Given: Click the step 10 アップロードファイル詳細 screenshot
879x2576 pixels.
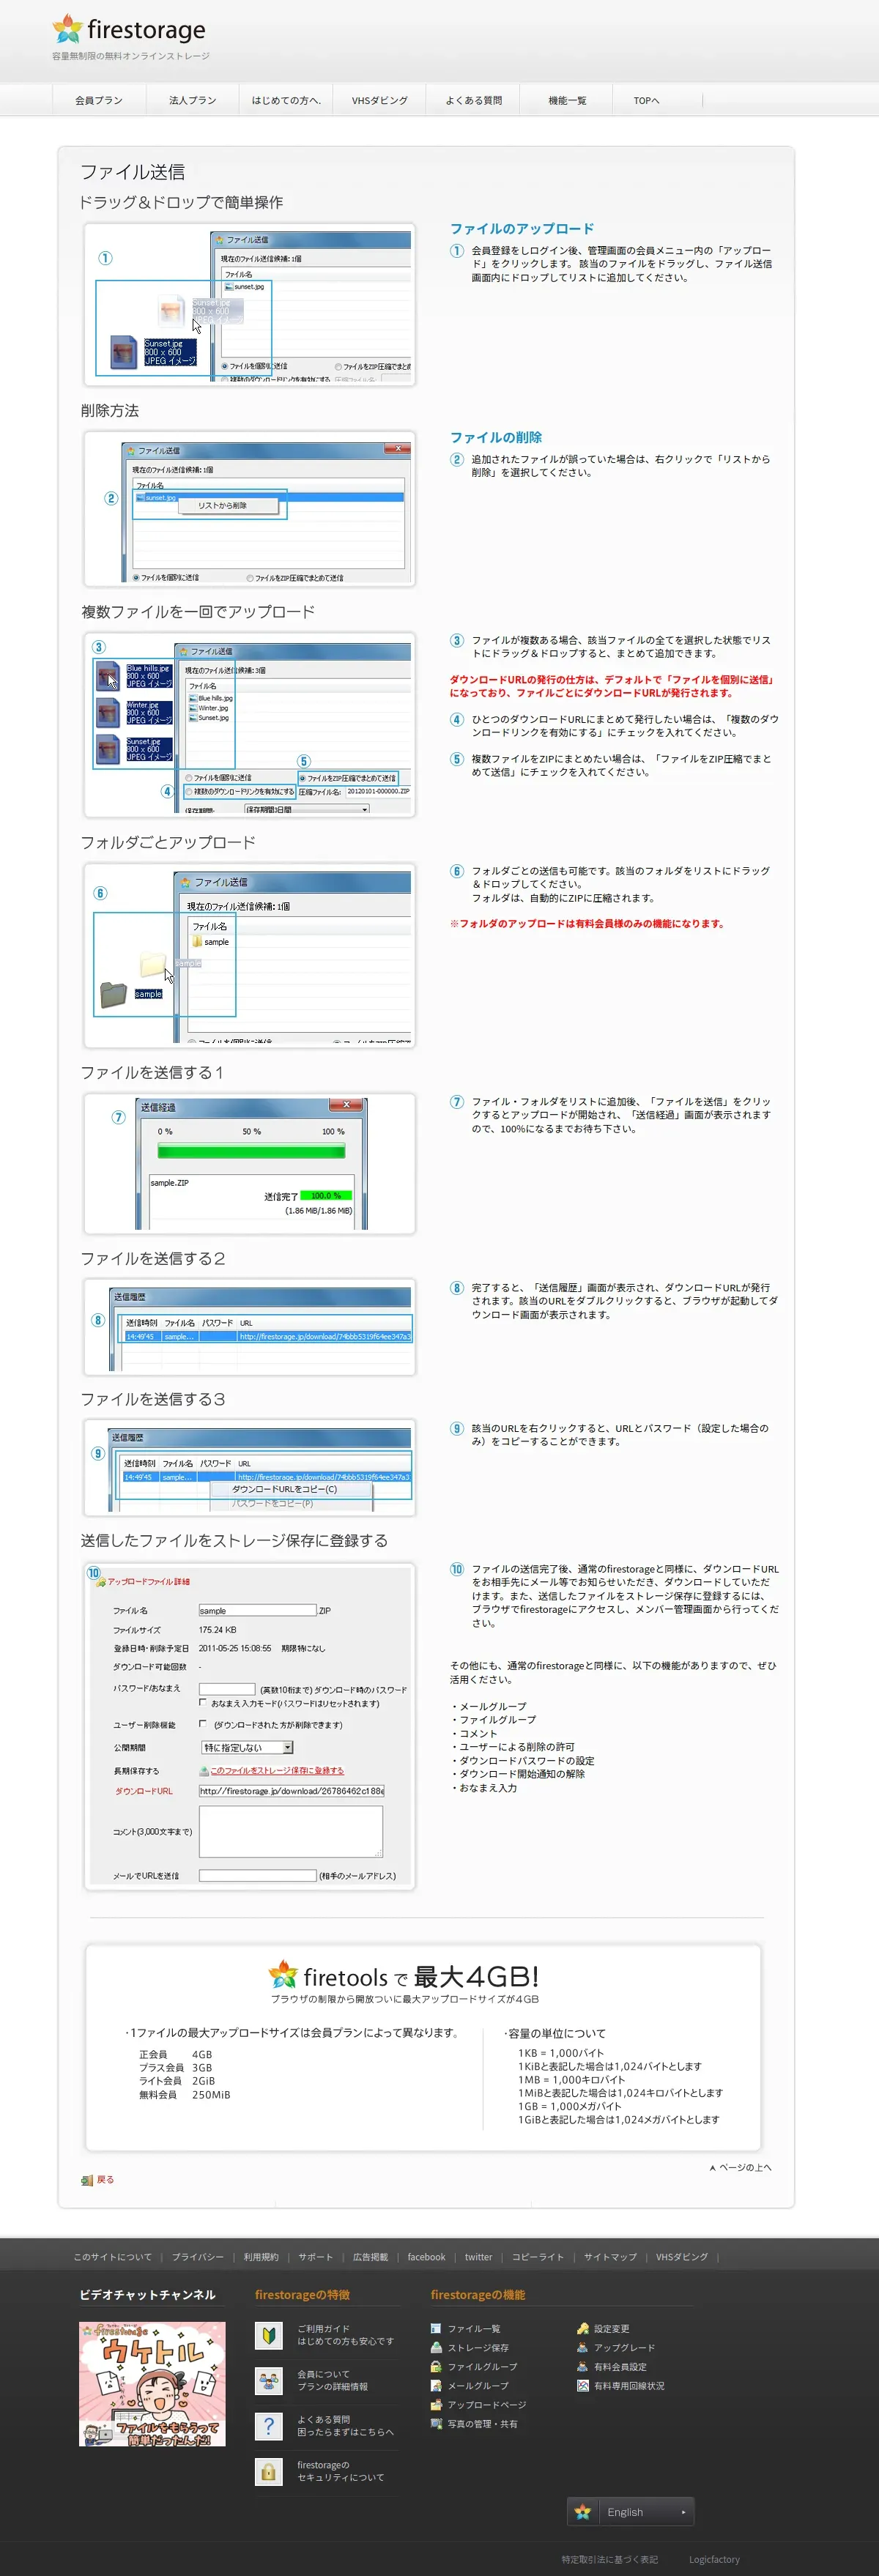Looking at the screenshot, I should 249,1727.
